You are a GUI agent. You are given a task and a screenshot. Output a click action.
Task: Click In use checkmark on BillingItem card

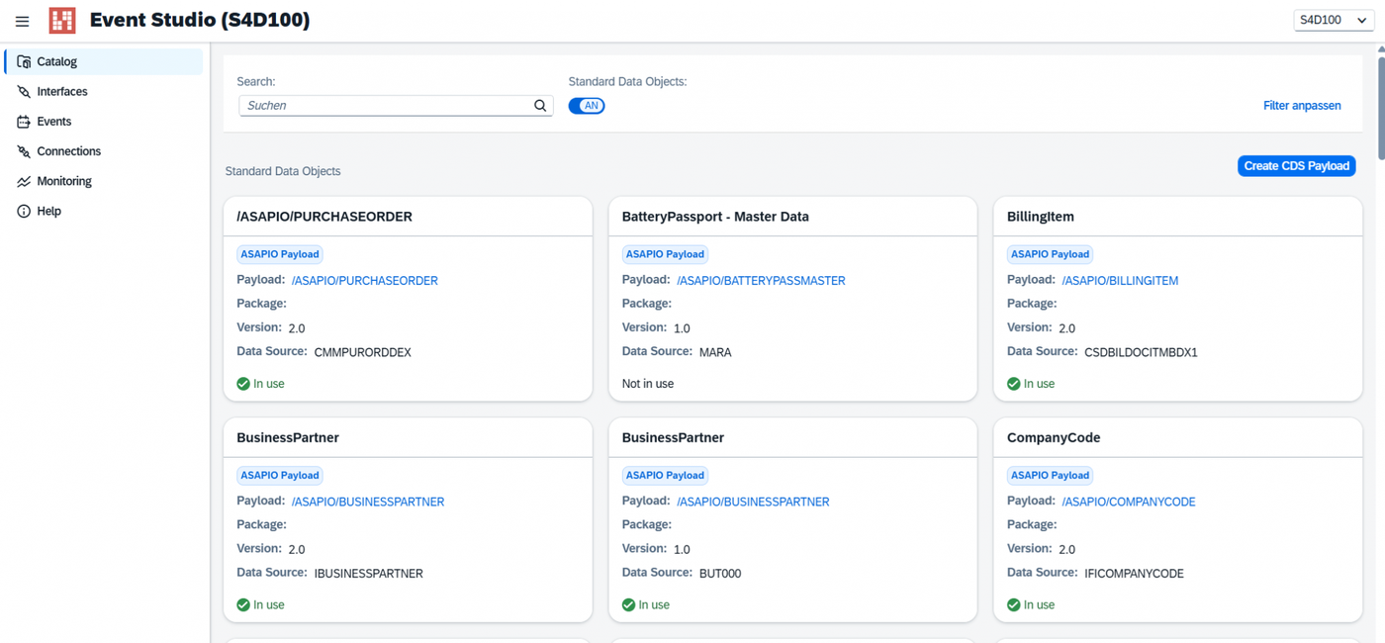(x=1013, y=384)
